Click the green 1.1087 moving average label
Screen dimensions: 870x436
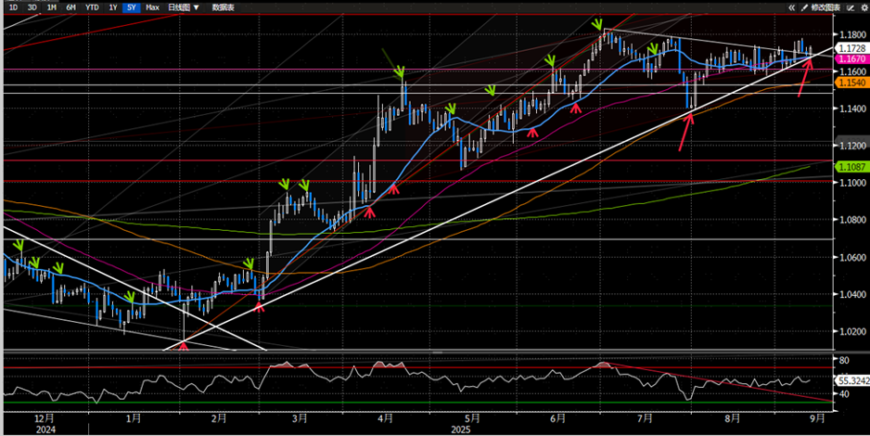coord(851,167)
